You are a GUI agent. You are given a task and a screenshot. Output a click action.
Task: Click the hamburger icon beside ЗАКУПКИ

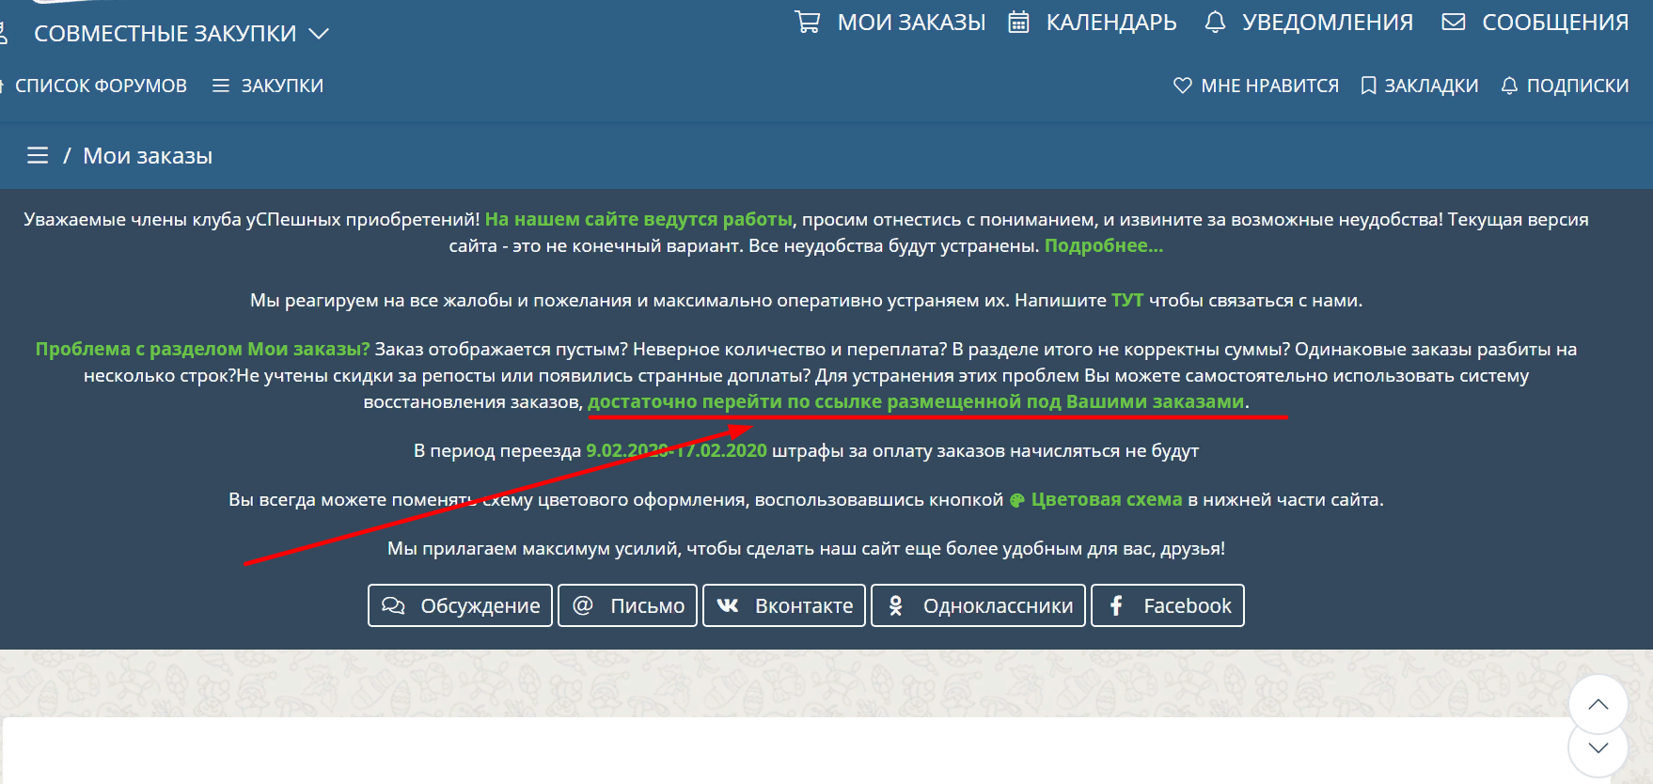pos(221,86)
